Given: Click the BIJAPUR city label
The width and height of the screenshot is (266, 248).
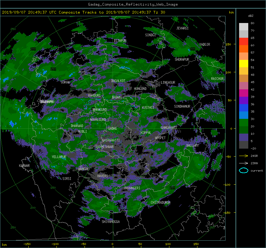Looking at the screenshot, I should click(120, 41).
